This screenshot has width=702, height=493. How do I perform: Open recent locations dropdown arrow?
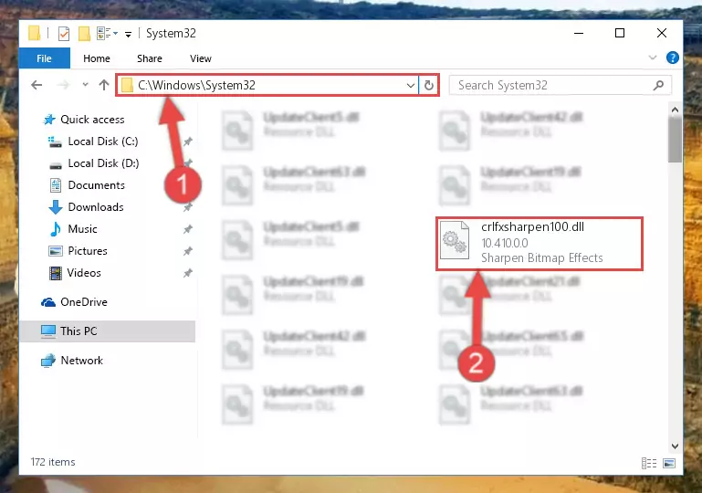(x=85, y=85)
